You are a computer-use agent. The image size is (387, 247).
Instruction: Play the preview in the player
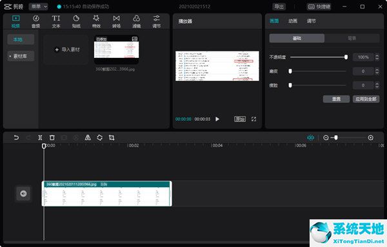tap(217, 119)
